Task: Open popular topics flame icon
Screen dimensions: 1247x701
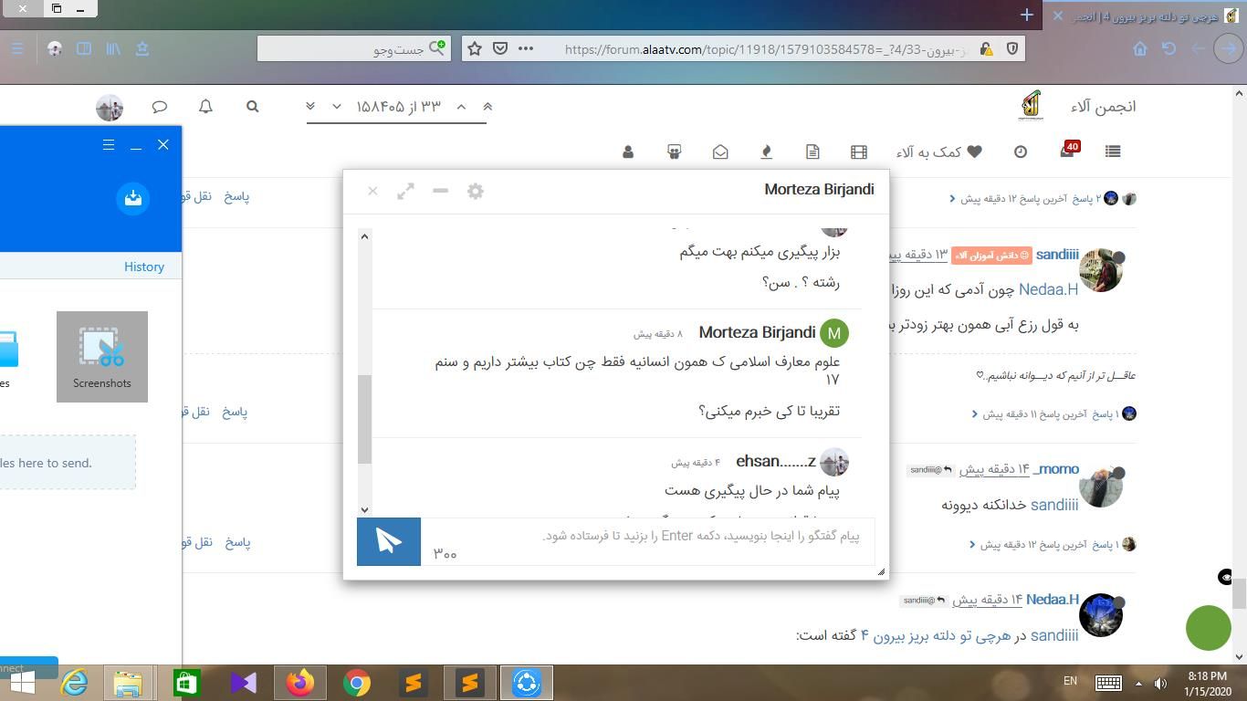Action: [x=766, y=152]
